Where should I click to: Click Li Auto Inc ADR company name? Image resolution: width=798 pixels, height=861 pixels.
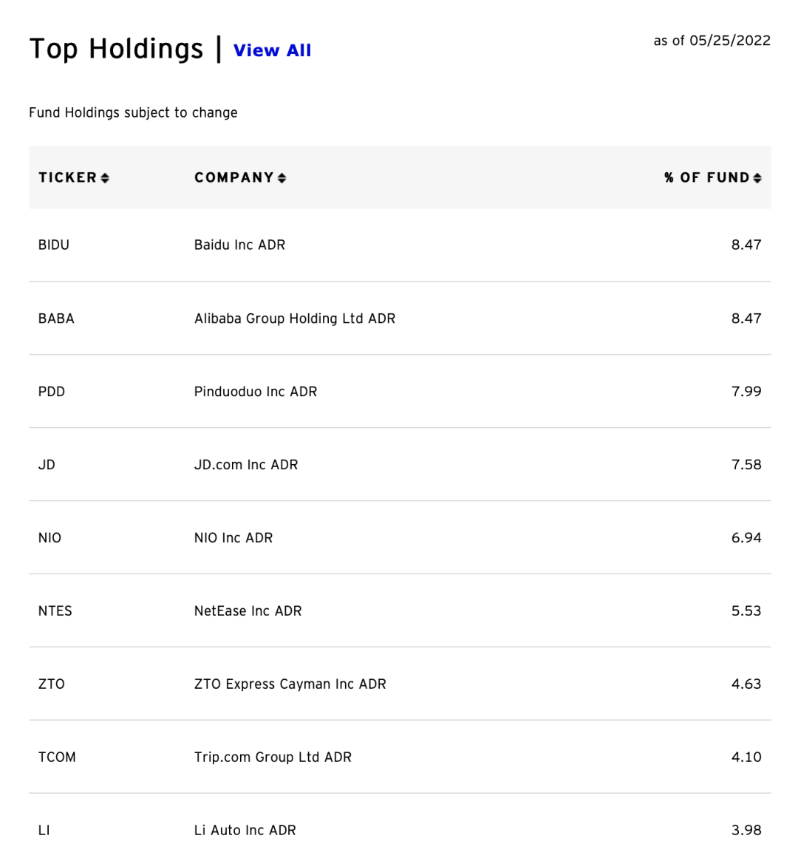245,831
